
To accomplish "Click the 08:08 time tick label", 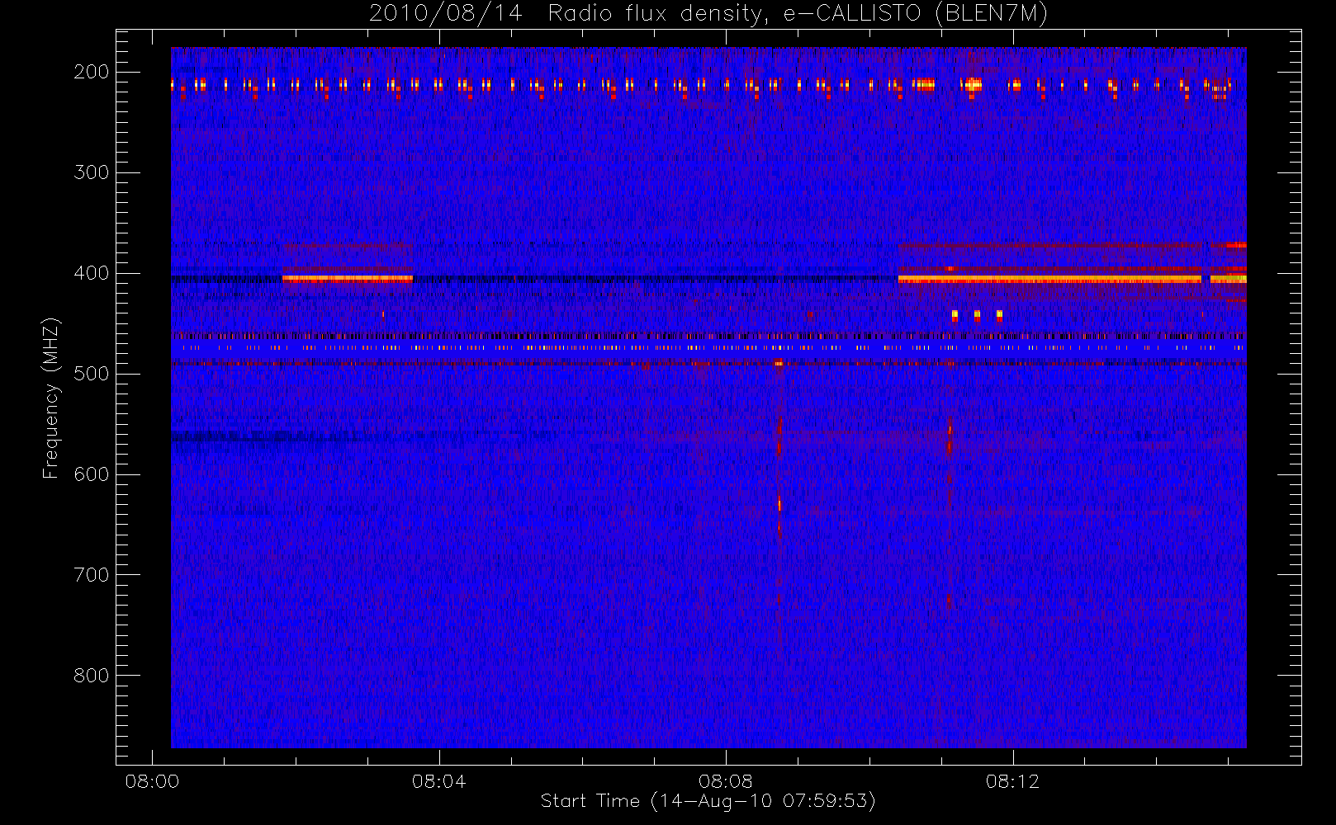I will pos(726,781).
